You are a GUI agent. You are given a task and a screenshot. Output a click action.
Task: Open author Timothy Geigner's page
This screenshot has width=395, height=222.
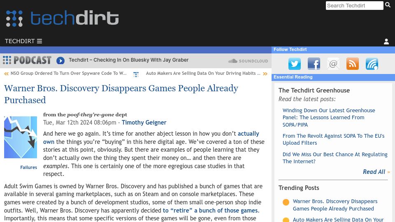pos(144,123)
